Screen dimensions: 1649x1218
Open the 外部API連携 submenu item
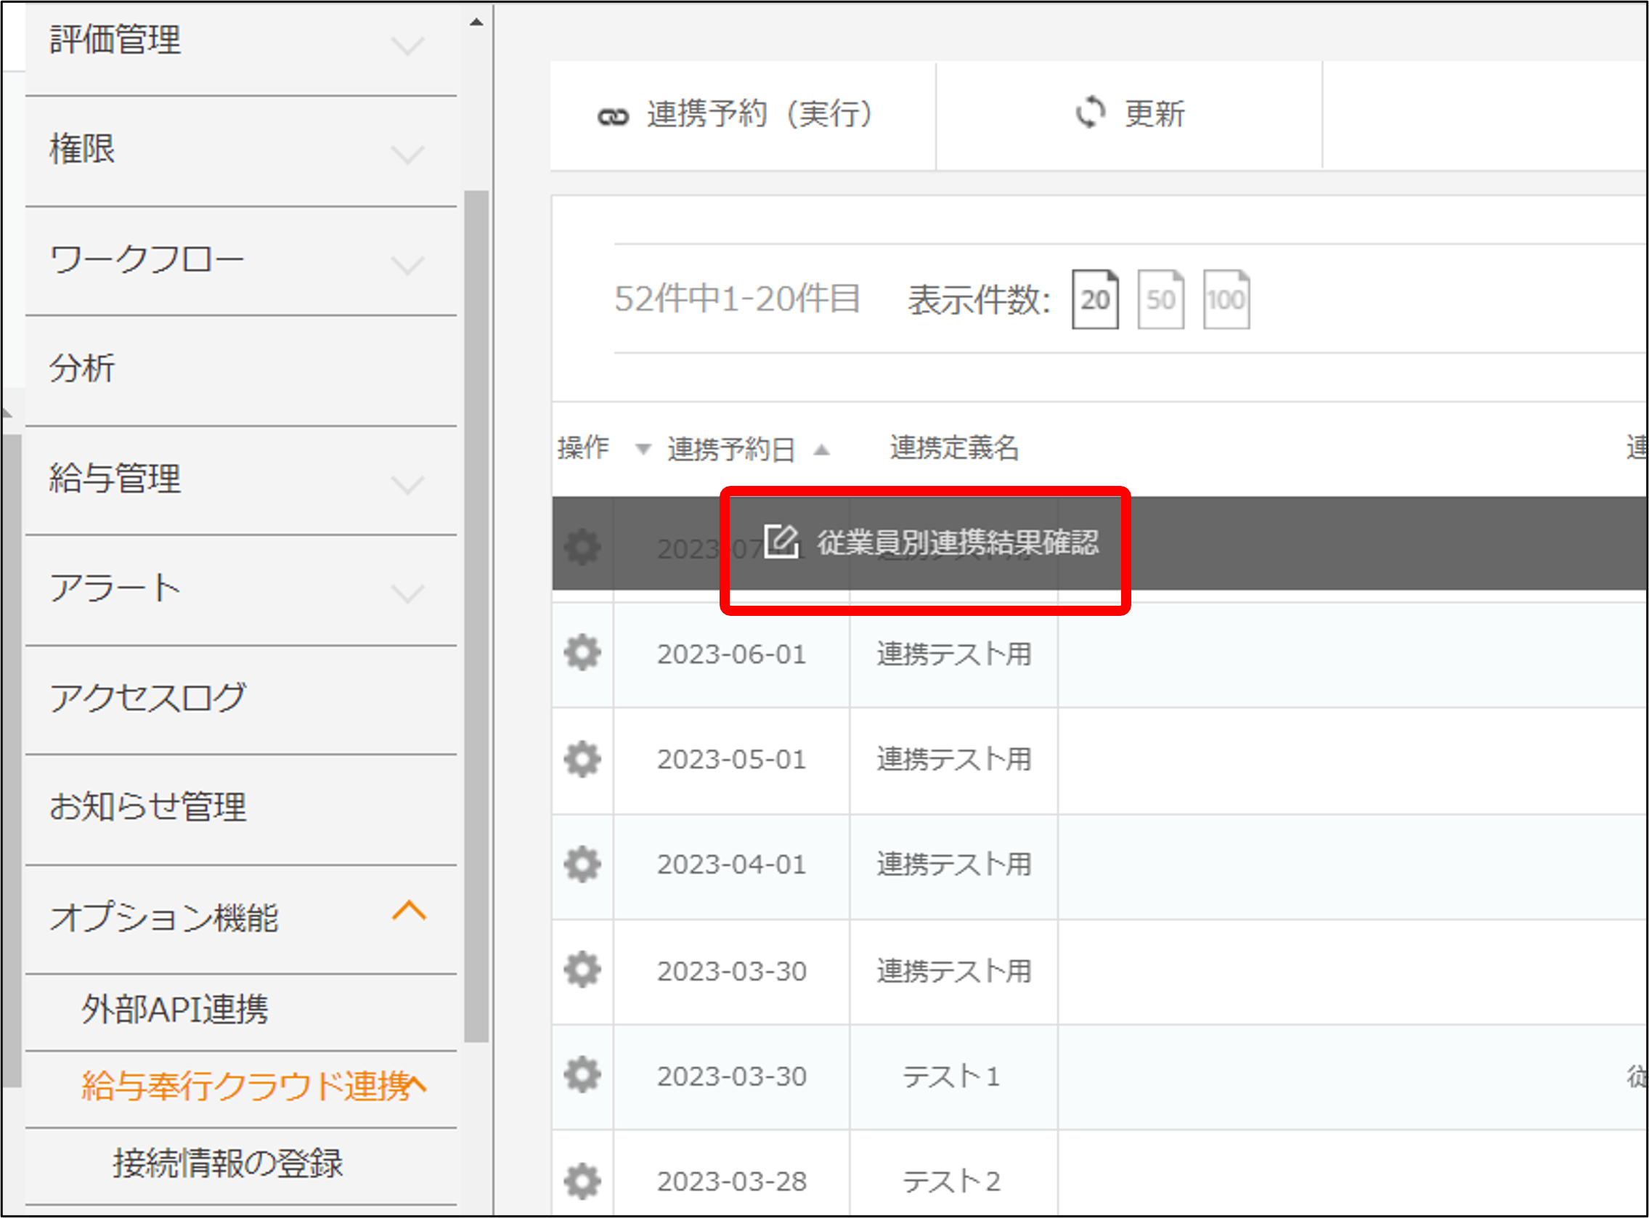(241, 1011)
